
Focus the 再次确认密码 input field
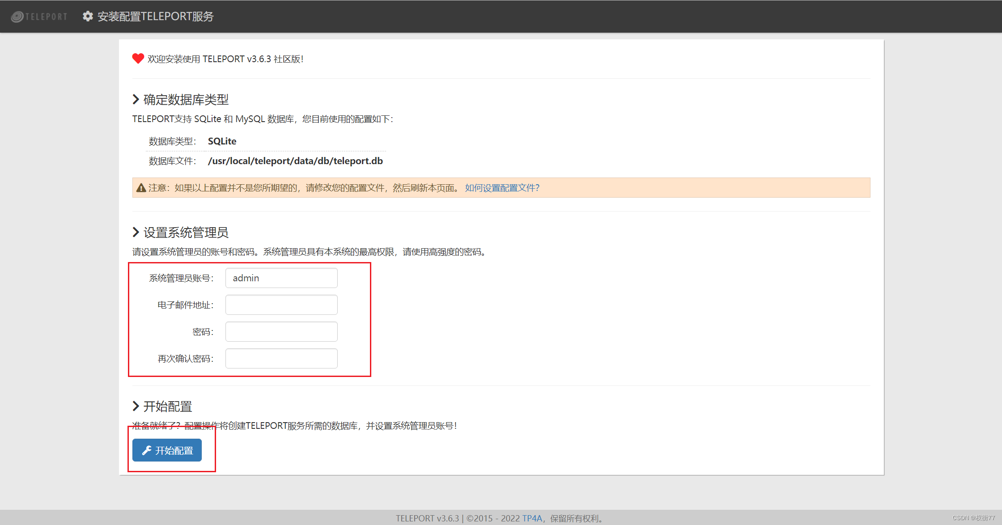pyautogui.click(x=281, y=359)
